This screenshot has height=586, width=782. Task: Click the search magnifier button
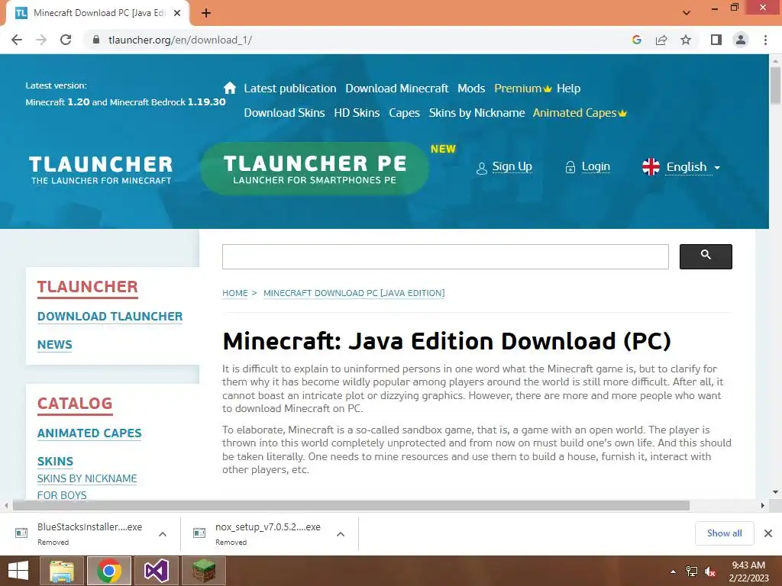click(x=706, y=256)
